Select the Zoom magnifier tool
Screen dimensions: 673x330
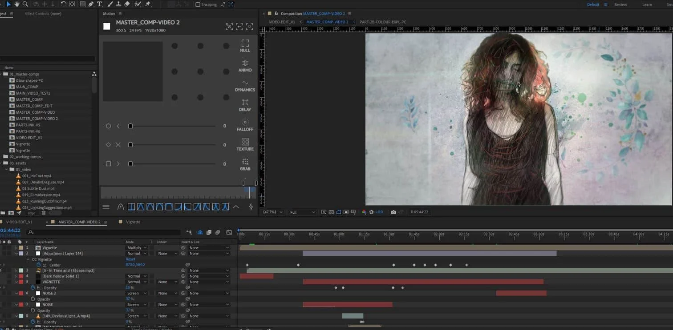coord(25,4)
